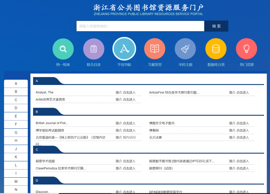The height and width of the screenshot is (194, 270).
Task: Open 北大法意 entry
Action: coord(155,137)
